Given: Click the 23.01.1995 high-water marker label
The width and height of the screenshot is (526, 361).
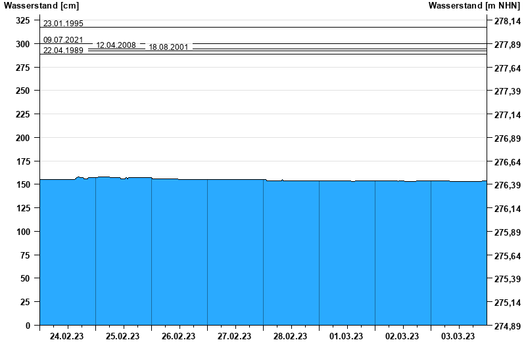Looking at the screenshot, I should (x=63, y=24).
